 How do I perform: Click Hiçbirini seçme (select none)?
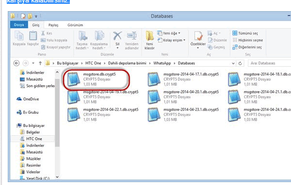[x=247, y=40]
